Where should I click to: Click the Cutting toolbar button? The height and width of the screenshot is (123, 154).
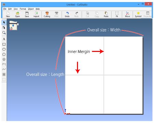(47, 14)
